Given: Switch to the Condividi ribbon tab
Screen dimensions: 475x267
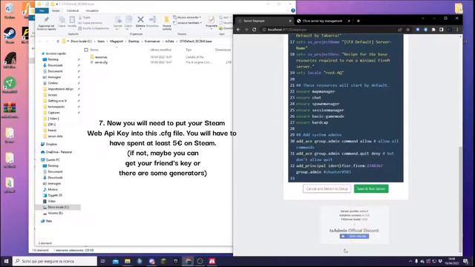Looking at the screenshot, I should coord(73,10).
